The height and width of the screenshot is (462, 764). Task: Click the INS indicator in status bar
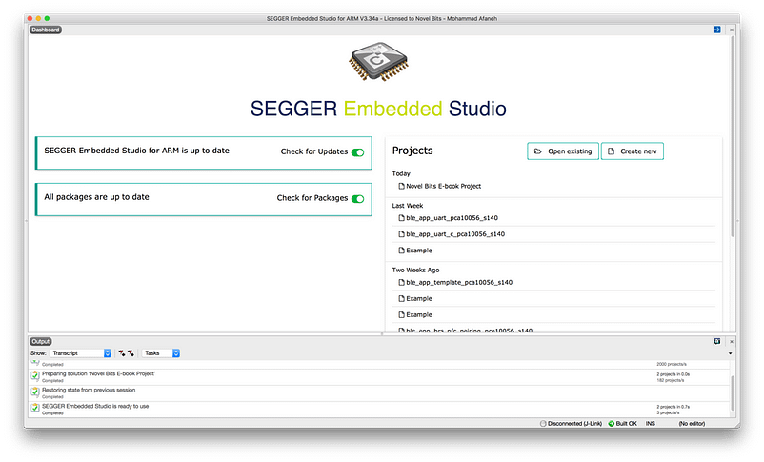pos(651,424)
